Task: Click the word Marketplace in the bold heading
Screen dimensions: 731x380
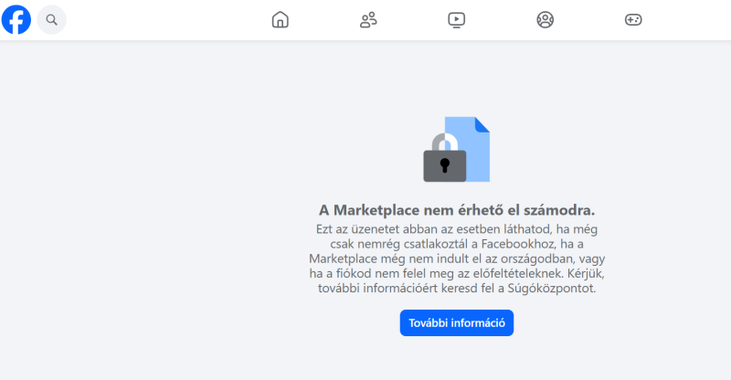Action: (x=376, y=210)
